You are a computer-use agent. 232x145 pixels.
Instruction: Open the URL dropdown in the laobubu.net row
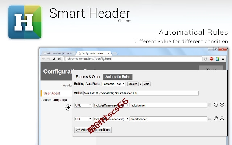click(83, 105)
